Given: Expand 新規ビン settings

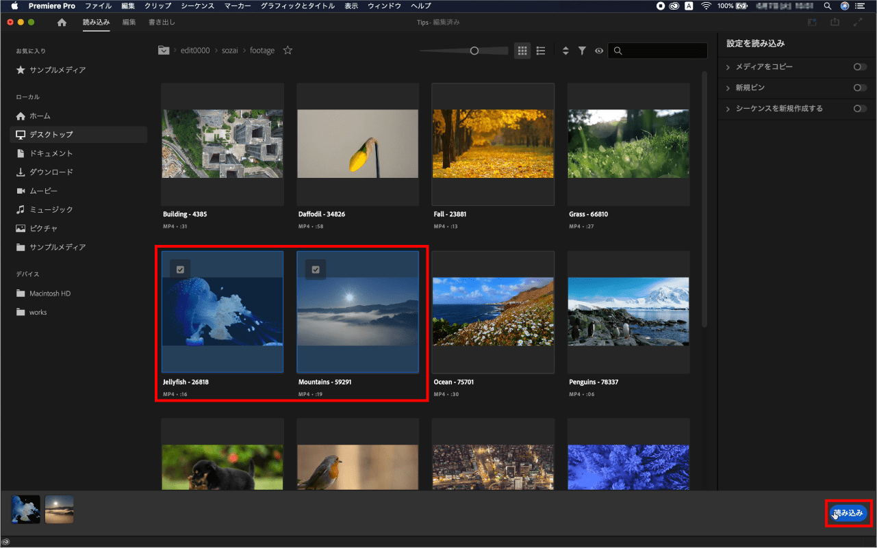Looking at the screenshot, I should point(728,88).
